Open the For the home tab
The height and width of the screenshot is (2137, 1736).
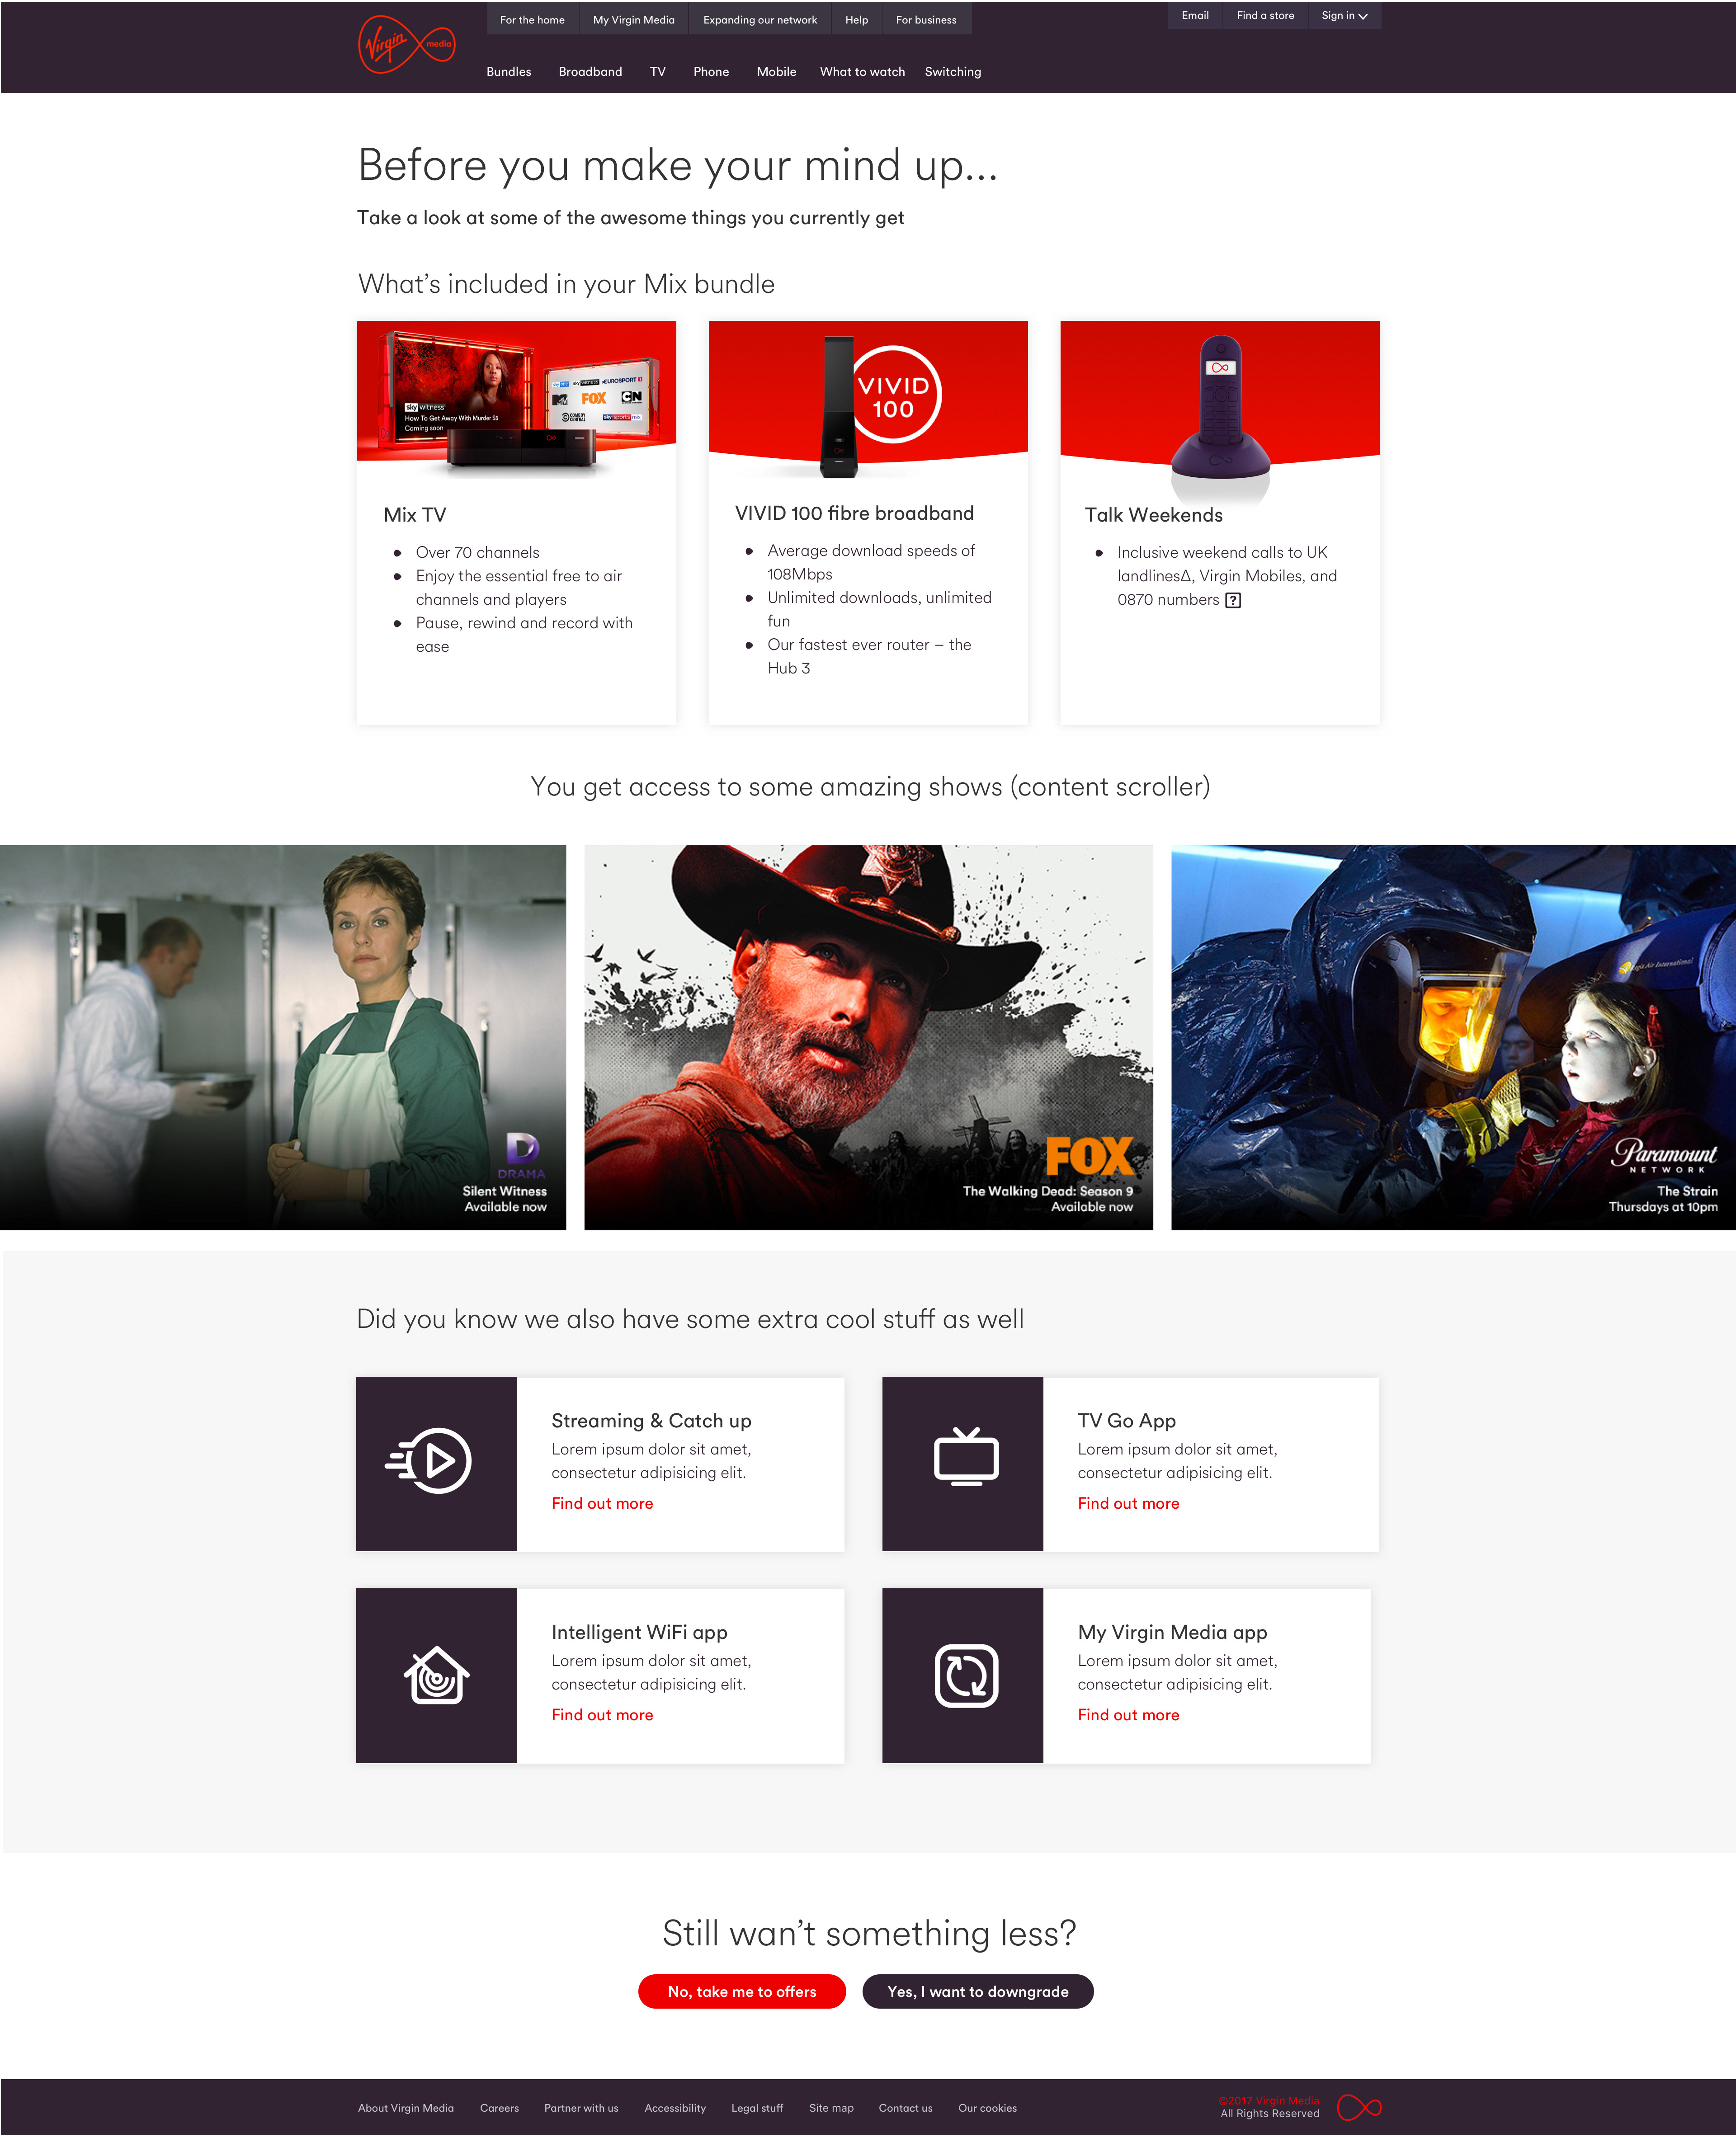point(532,20)
